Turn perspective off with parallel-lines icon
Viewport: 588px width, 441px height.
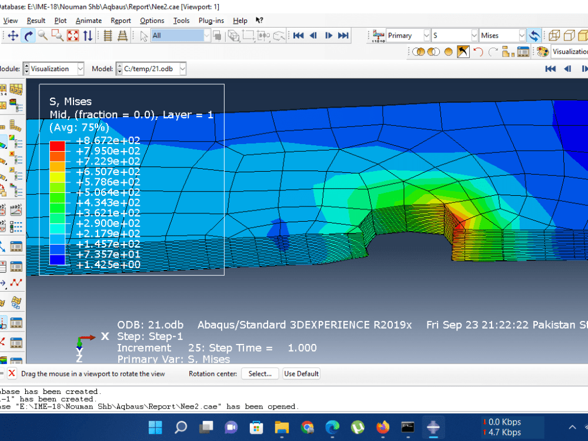point(108,36)
